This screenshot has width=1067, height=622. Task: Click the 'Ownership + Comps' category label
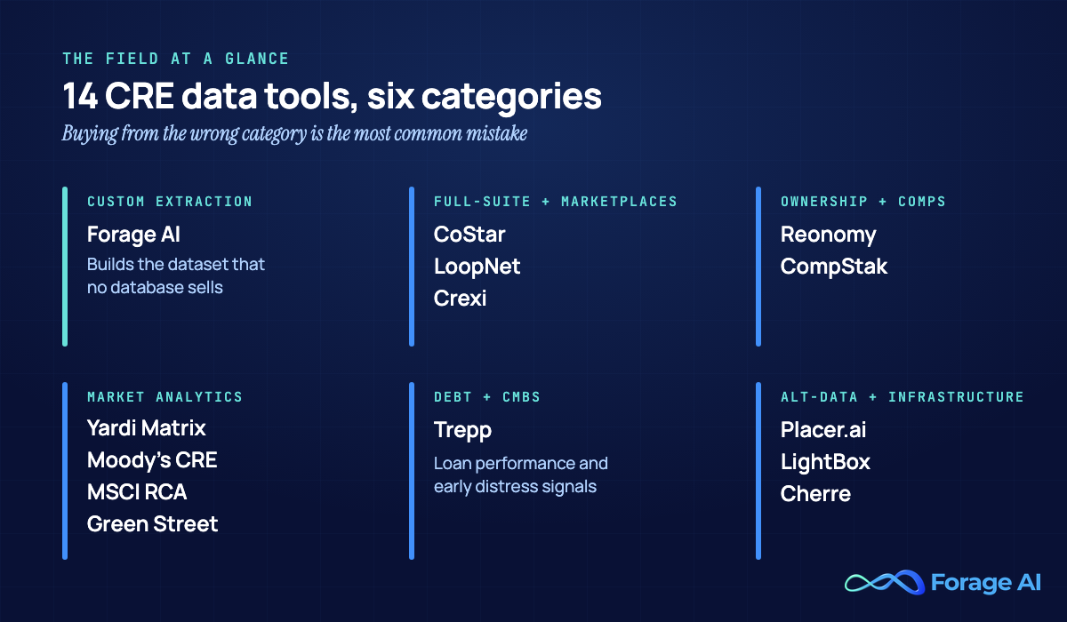tap(863, 202)
